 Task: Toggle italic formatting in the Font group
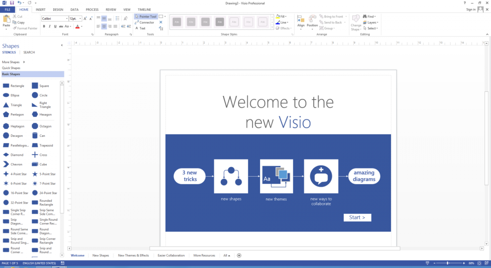(x=49, y=26)
